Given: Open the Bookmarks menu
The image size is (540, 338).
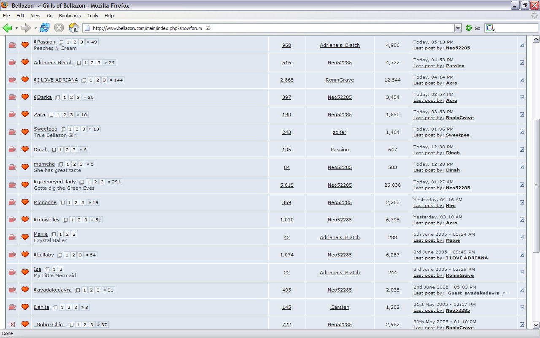Looking at the screenshot, I should coord(70,16).
